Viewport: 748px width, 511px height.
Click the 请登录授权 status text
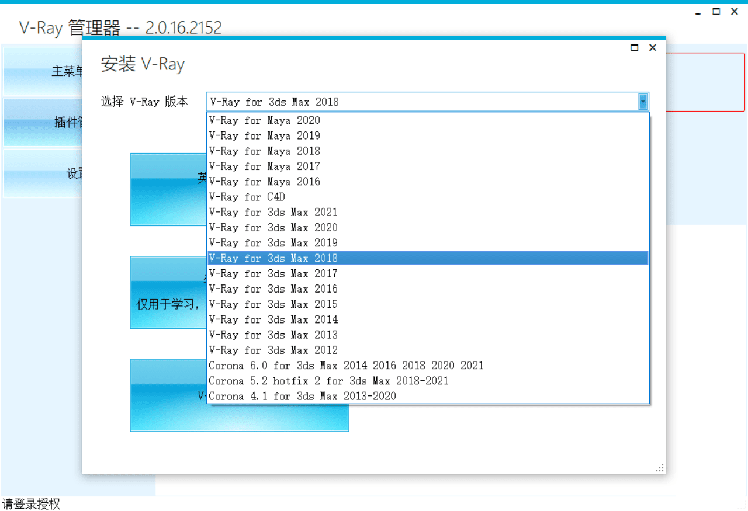pyautogui.click(x=31, y=504)
